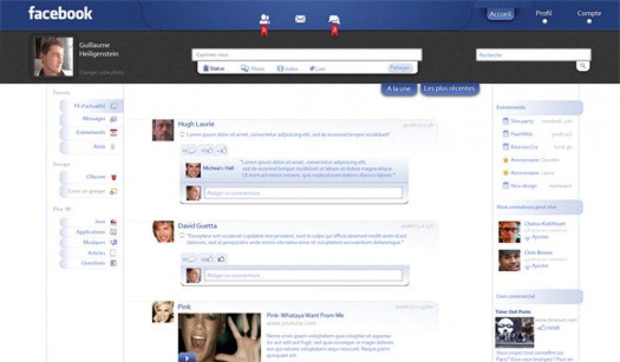Image resolution: width=620 pixels, height=362 pixels.
Task: Select the Status composer icon
Action: pos(205,68)
